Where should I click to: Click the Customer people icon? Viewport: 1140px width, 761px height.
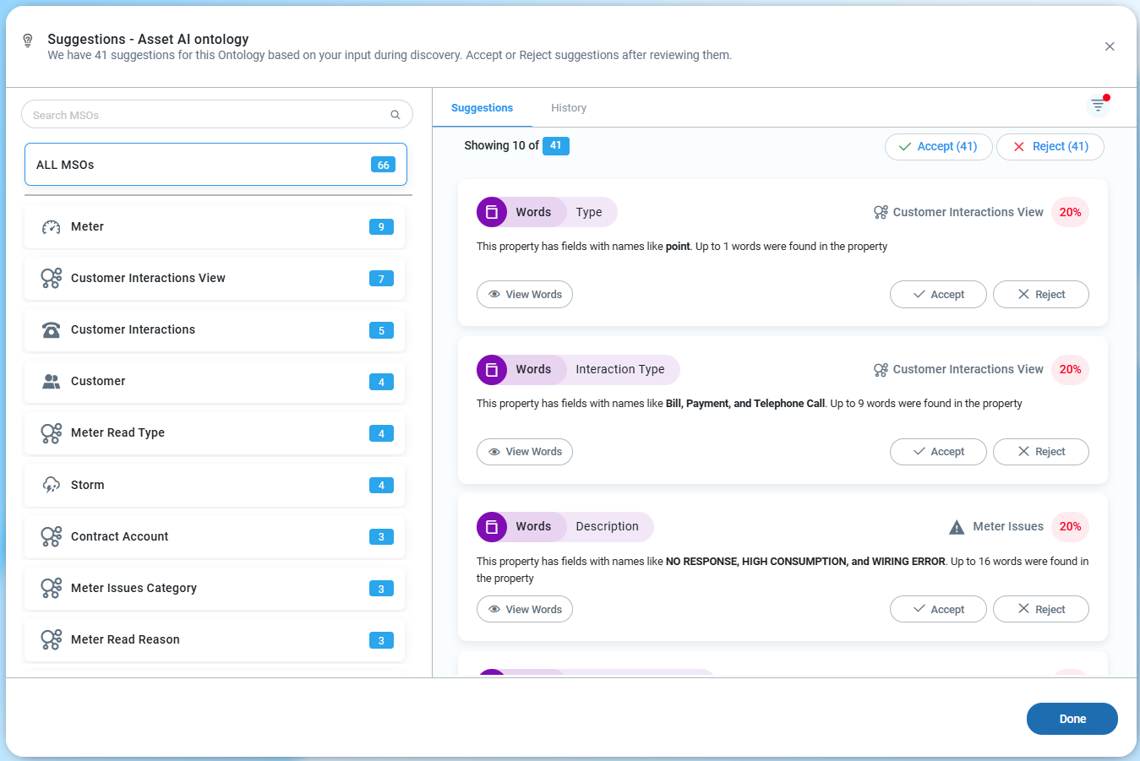click(x=52, y=382)
